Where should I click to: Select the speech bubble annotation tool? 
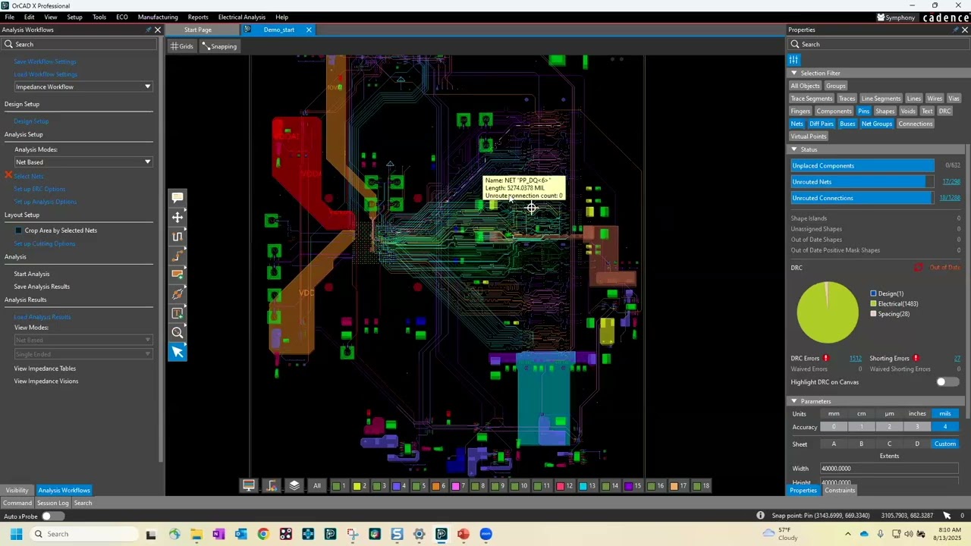178,198
